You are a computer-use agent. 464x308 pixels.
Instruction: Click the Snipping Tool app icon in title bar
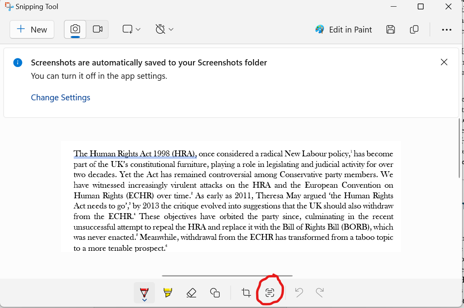point(9,7)
